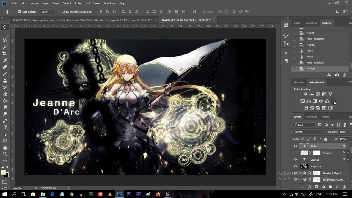Add a Levels adjustment from Adjustments panel
Screen dimensions: 352x198
[312, 94]
